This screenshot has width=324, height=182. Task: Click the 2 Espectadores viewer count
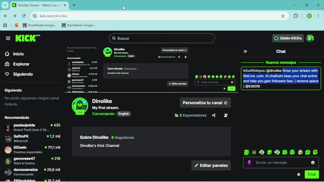pos(191,115)
